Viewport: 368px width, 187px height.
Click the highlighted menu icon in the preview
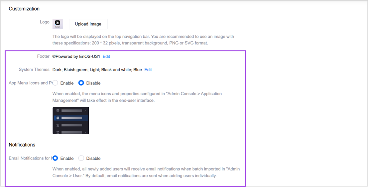58,118
